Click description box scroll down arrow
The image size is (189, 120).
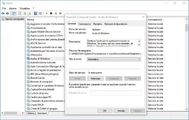point(139,45)
